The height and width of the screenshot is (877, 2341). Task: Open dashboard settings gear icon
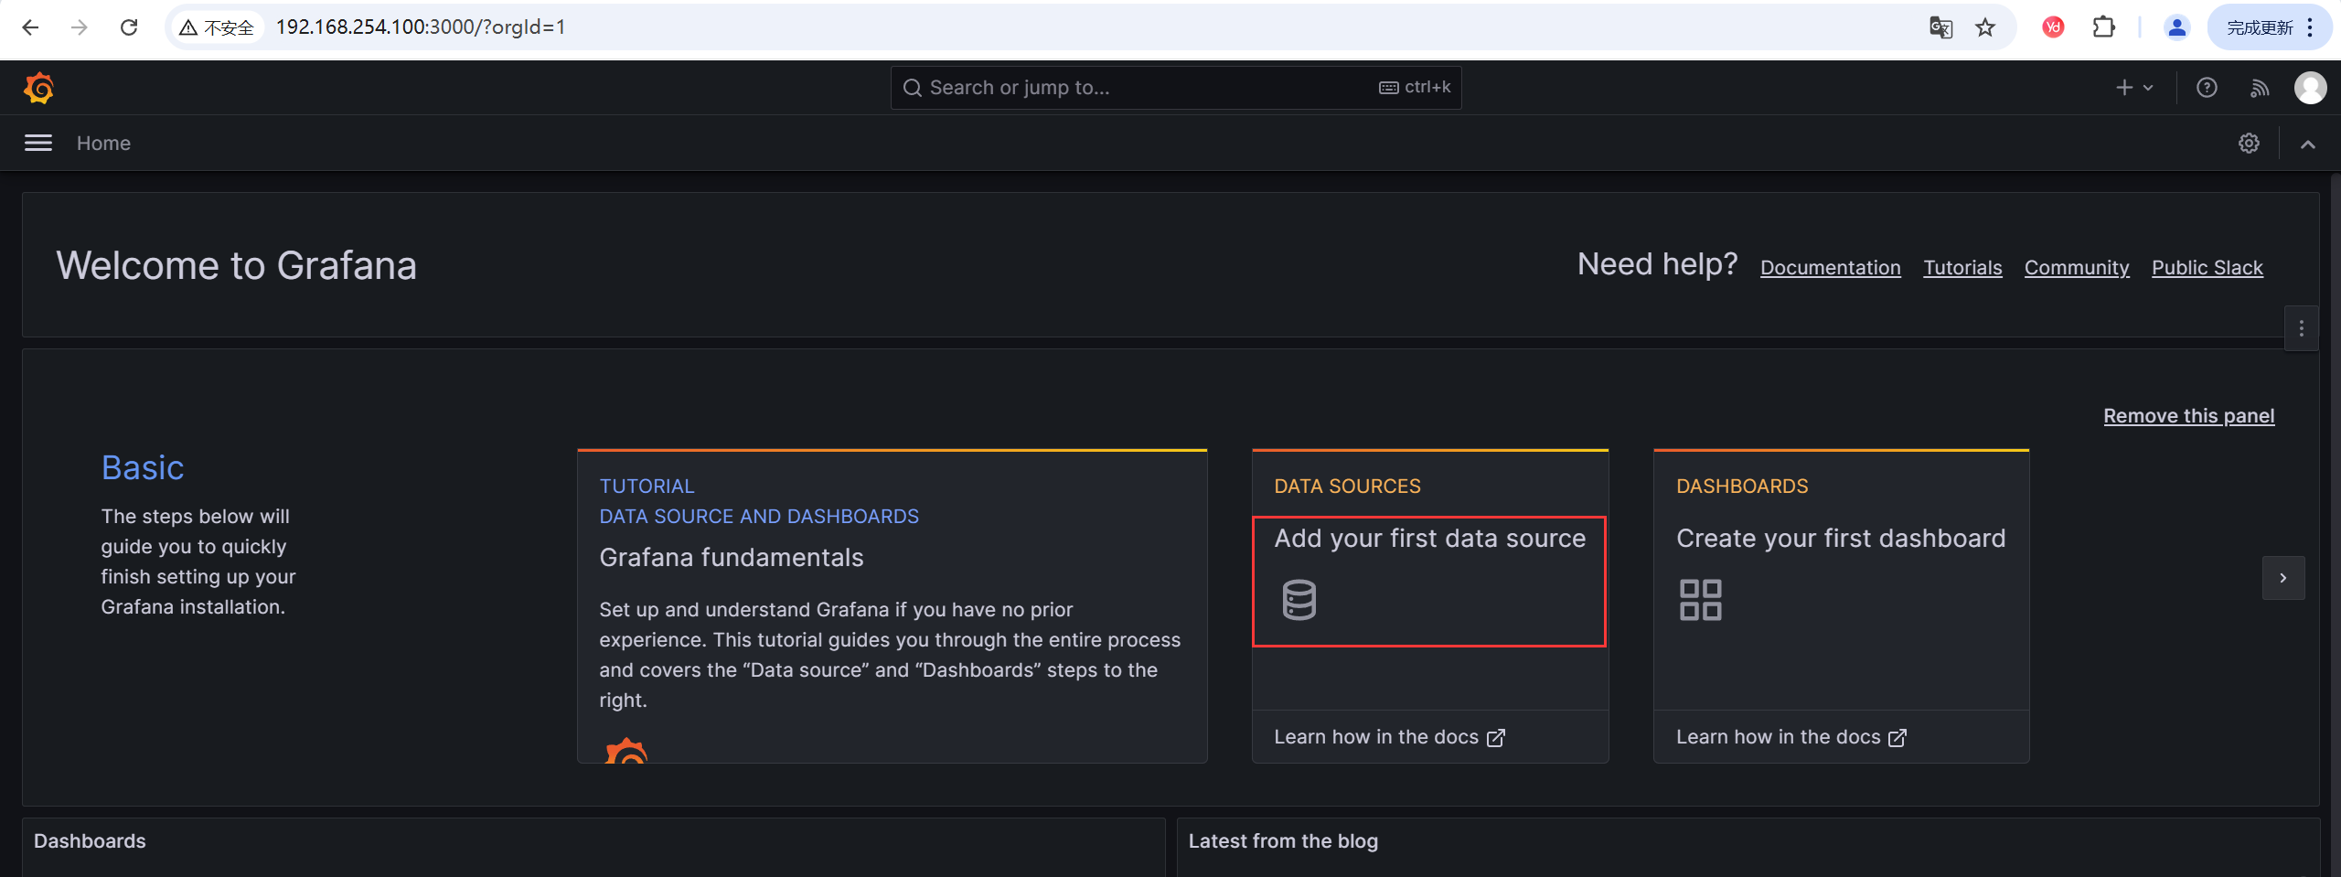click(x=2249, y=143)
